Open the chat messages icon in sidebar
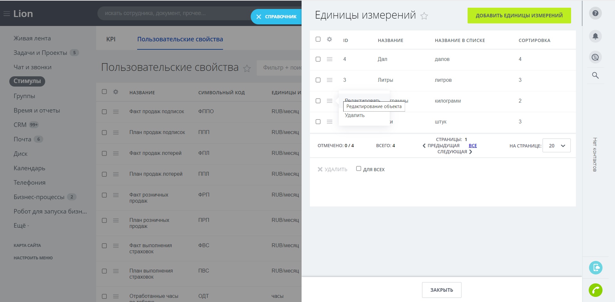 [x=595, y=57]
